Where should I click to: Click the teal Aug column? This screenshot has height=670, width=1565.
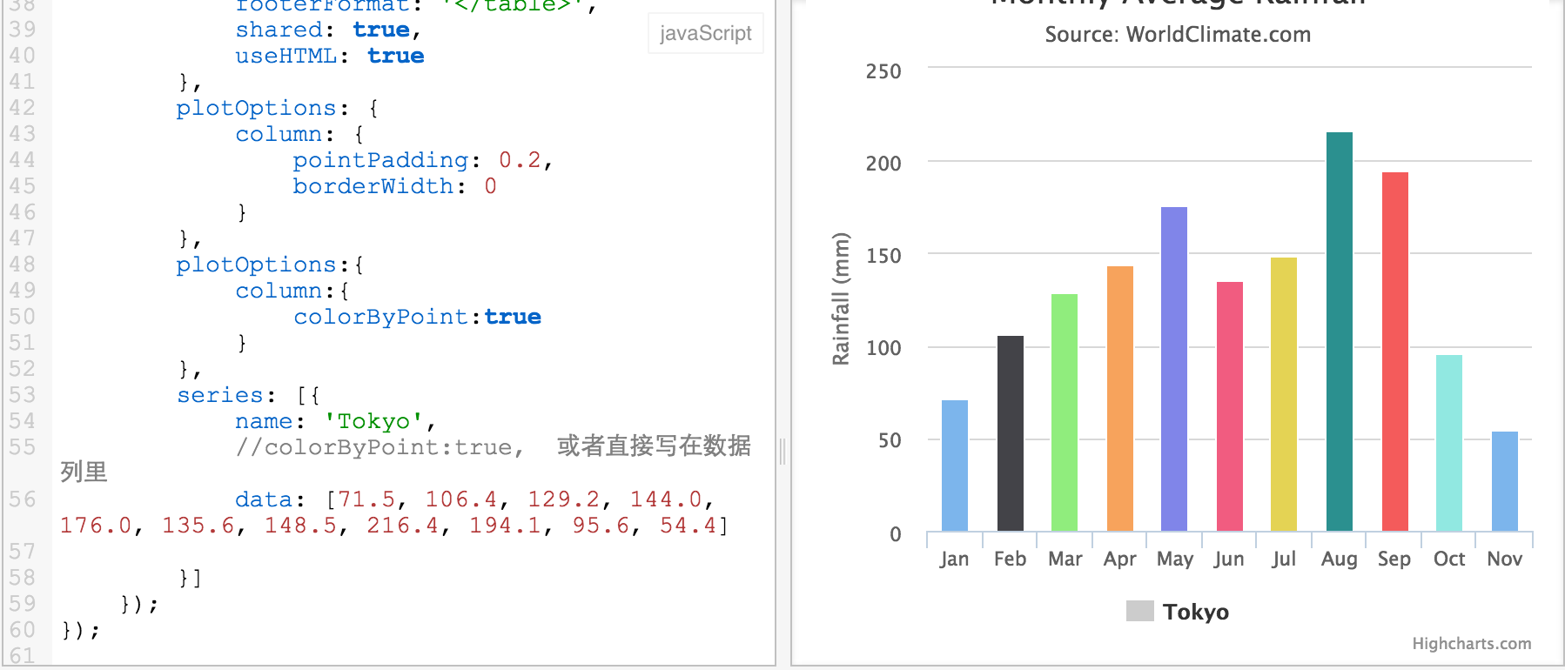[1339, 332]
